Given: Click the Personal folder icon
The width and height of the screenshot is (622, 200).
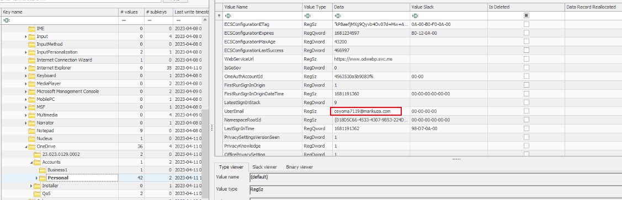Looking at the screenshot, I should click(x=42, y=178).
